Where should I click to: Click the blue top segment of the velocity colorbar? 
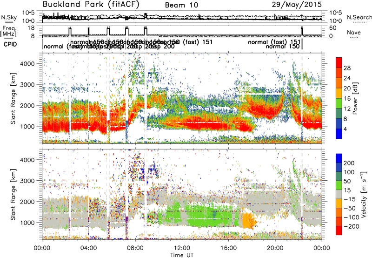[339, 158]
